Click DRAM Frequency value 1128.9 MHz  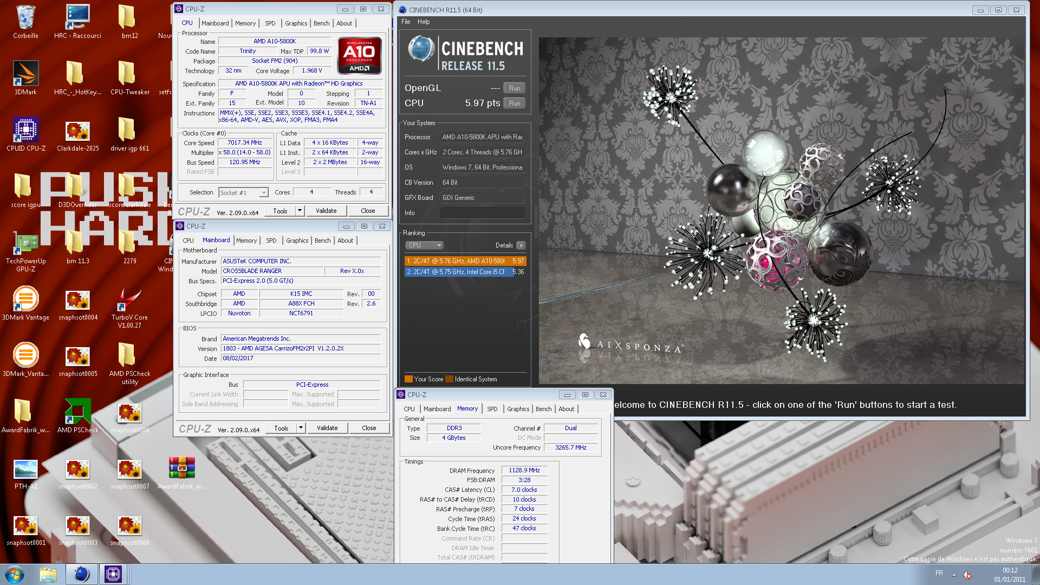524,470
